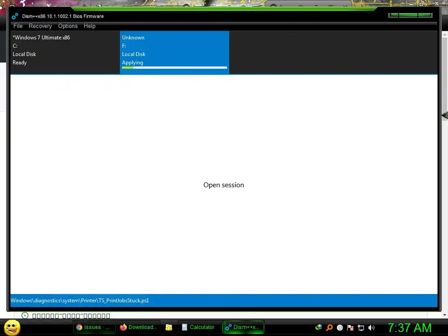The width and height of the screenshot is (448, 336).
Task: Click the 'Ready' status of Windows 7 image
Action: coord(20,63)
